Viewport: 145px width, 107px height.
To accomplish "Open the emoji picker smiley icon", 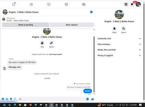I will pyautogui.click(x=87, y=99).
